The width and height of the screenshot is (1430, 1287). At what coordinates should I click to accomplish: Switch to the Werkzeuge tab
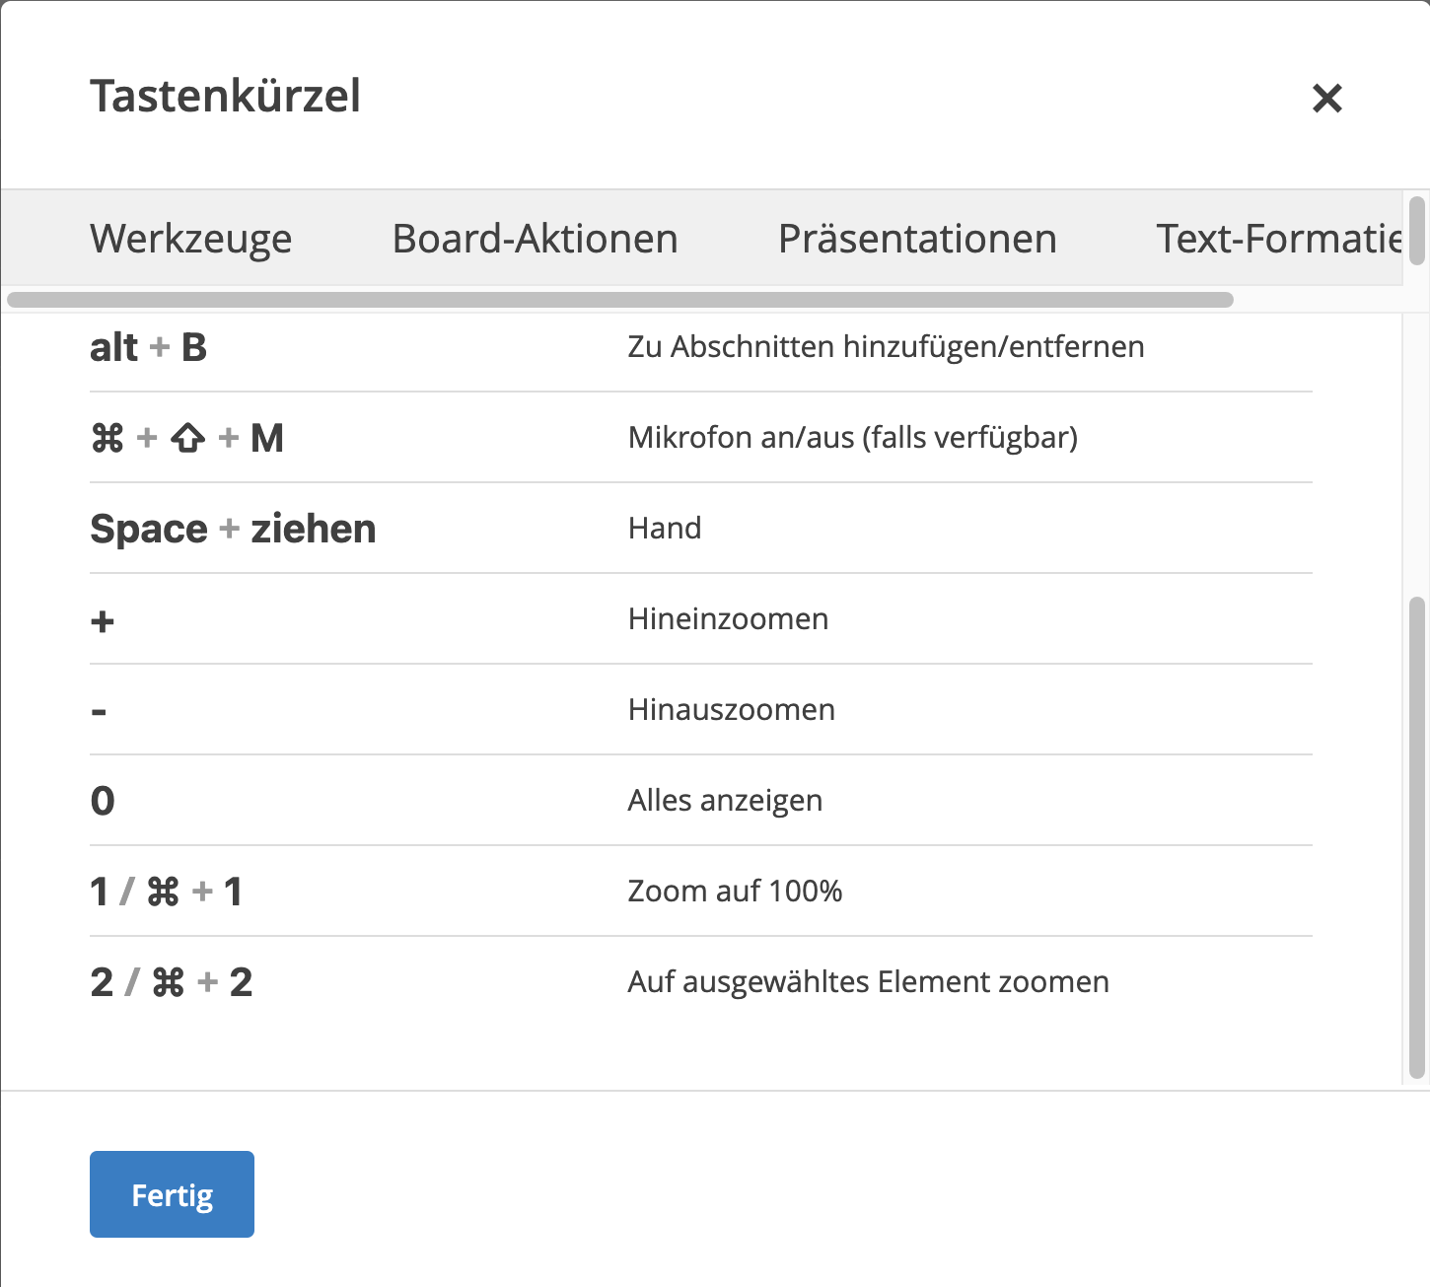tap(190, 239)
